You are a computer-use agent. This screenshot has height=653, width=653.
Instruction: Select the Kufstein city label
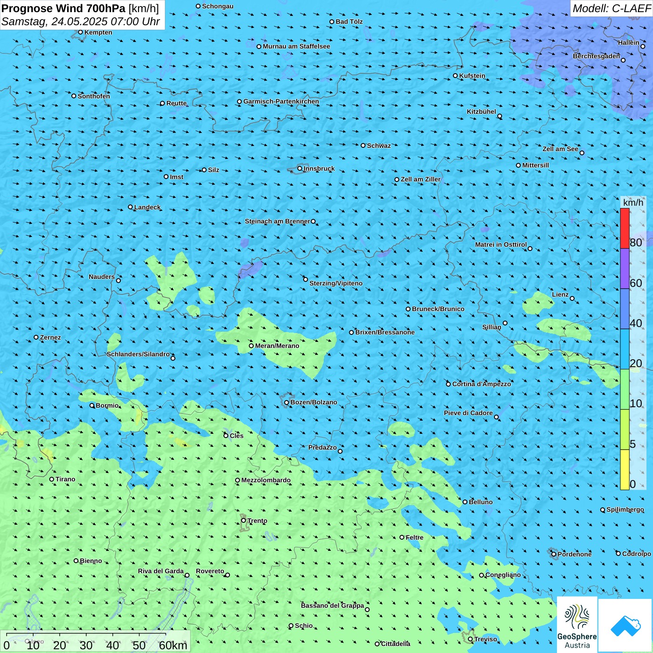click(x=472, y=76)
